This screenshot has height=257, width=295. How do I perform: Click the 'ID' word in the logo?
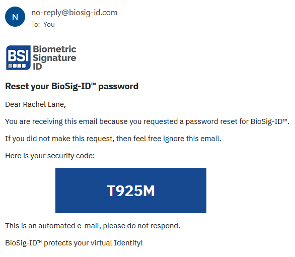[37, 67]
